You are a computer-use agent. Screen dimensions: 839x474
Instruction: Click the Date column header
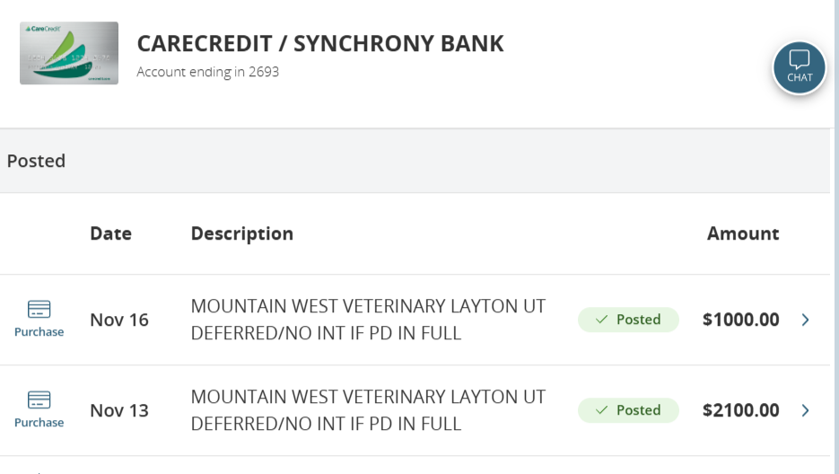[110, 233]
